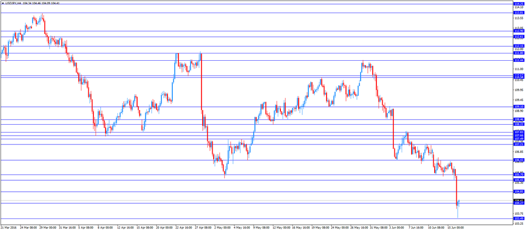Click the 31 Mar 16:00 time label

click(x=67, y=228)
